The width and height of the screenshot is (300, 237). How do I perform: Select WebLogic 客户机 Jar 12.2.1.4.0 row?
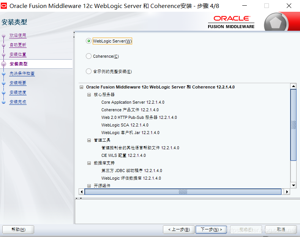point(130,133)
